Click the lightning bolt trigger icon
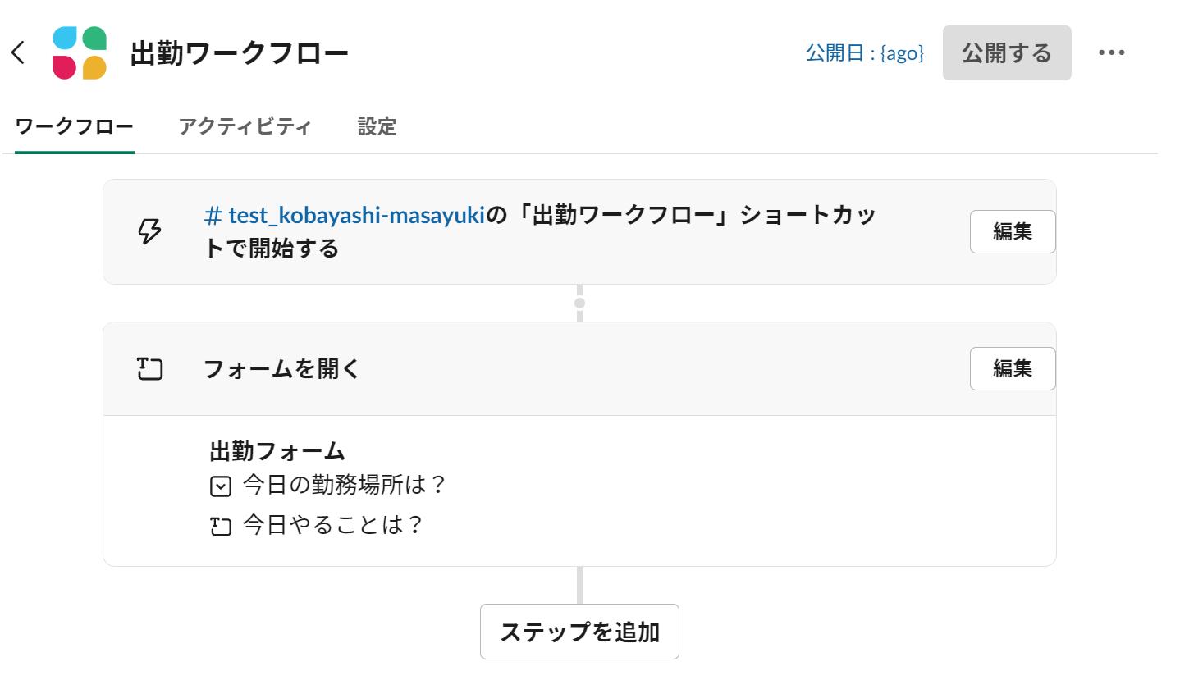Screen dimensions: 1180x680 point(149,232)
